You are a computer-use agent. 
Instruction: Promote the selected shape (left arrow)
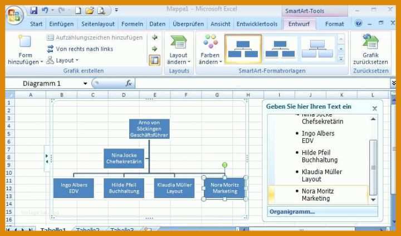154,37
